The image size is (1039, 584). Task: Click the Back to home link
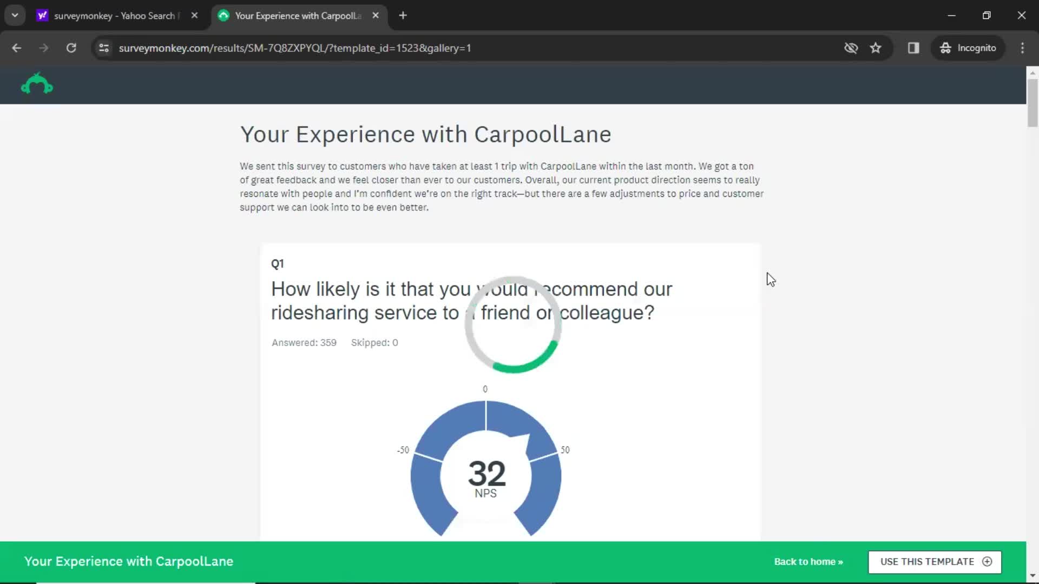click(x=808, y=561)
